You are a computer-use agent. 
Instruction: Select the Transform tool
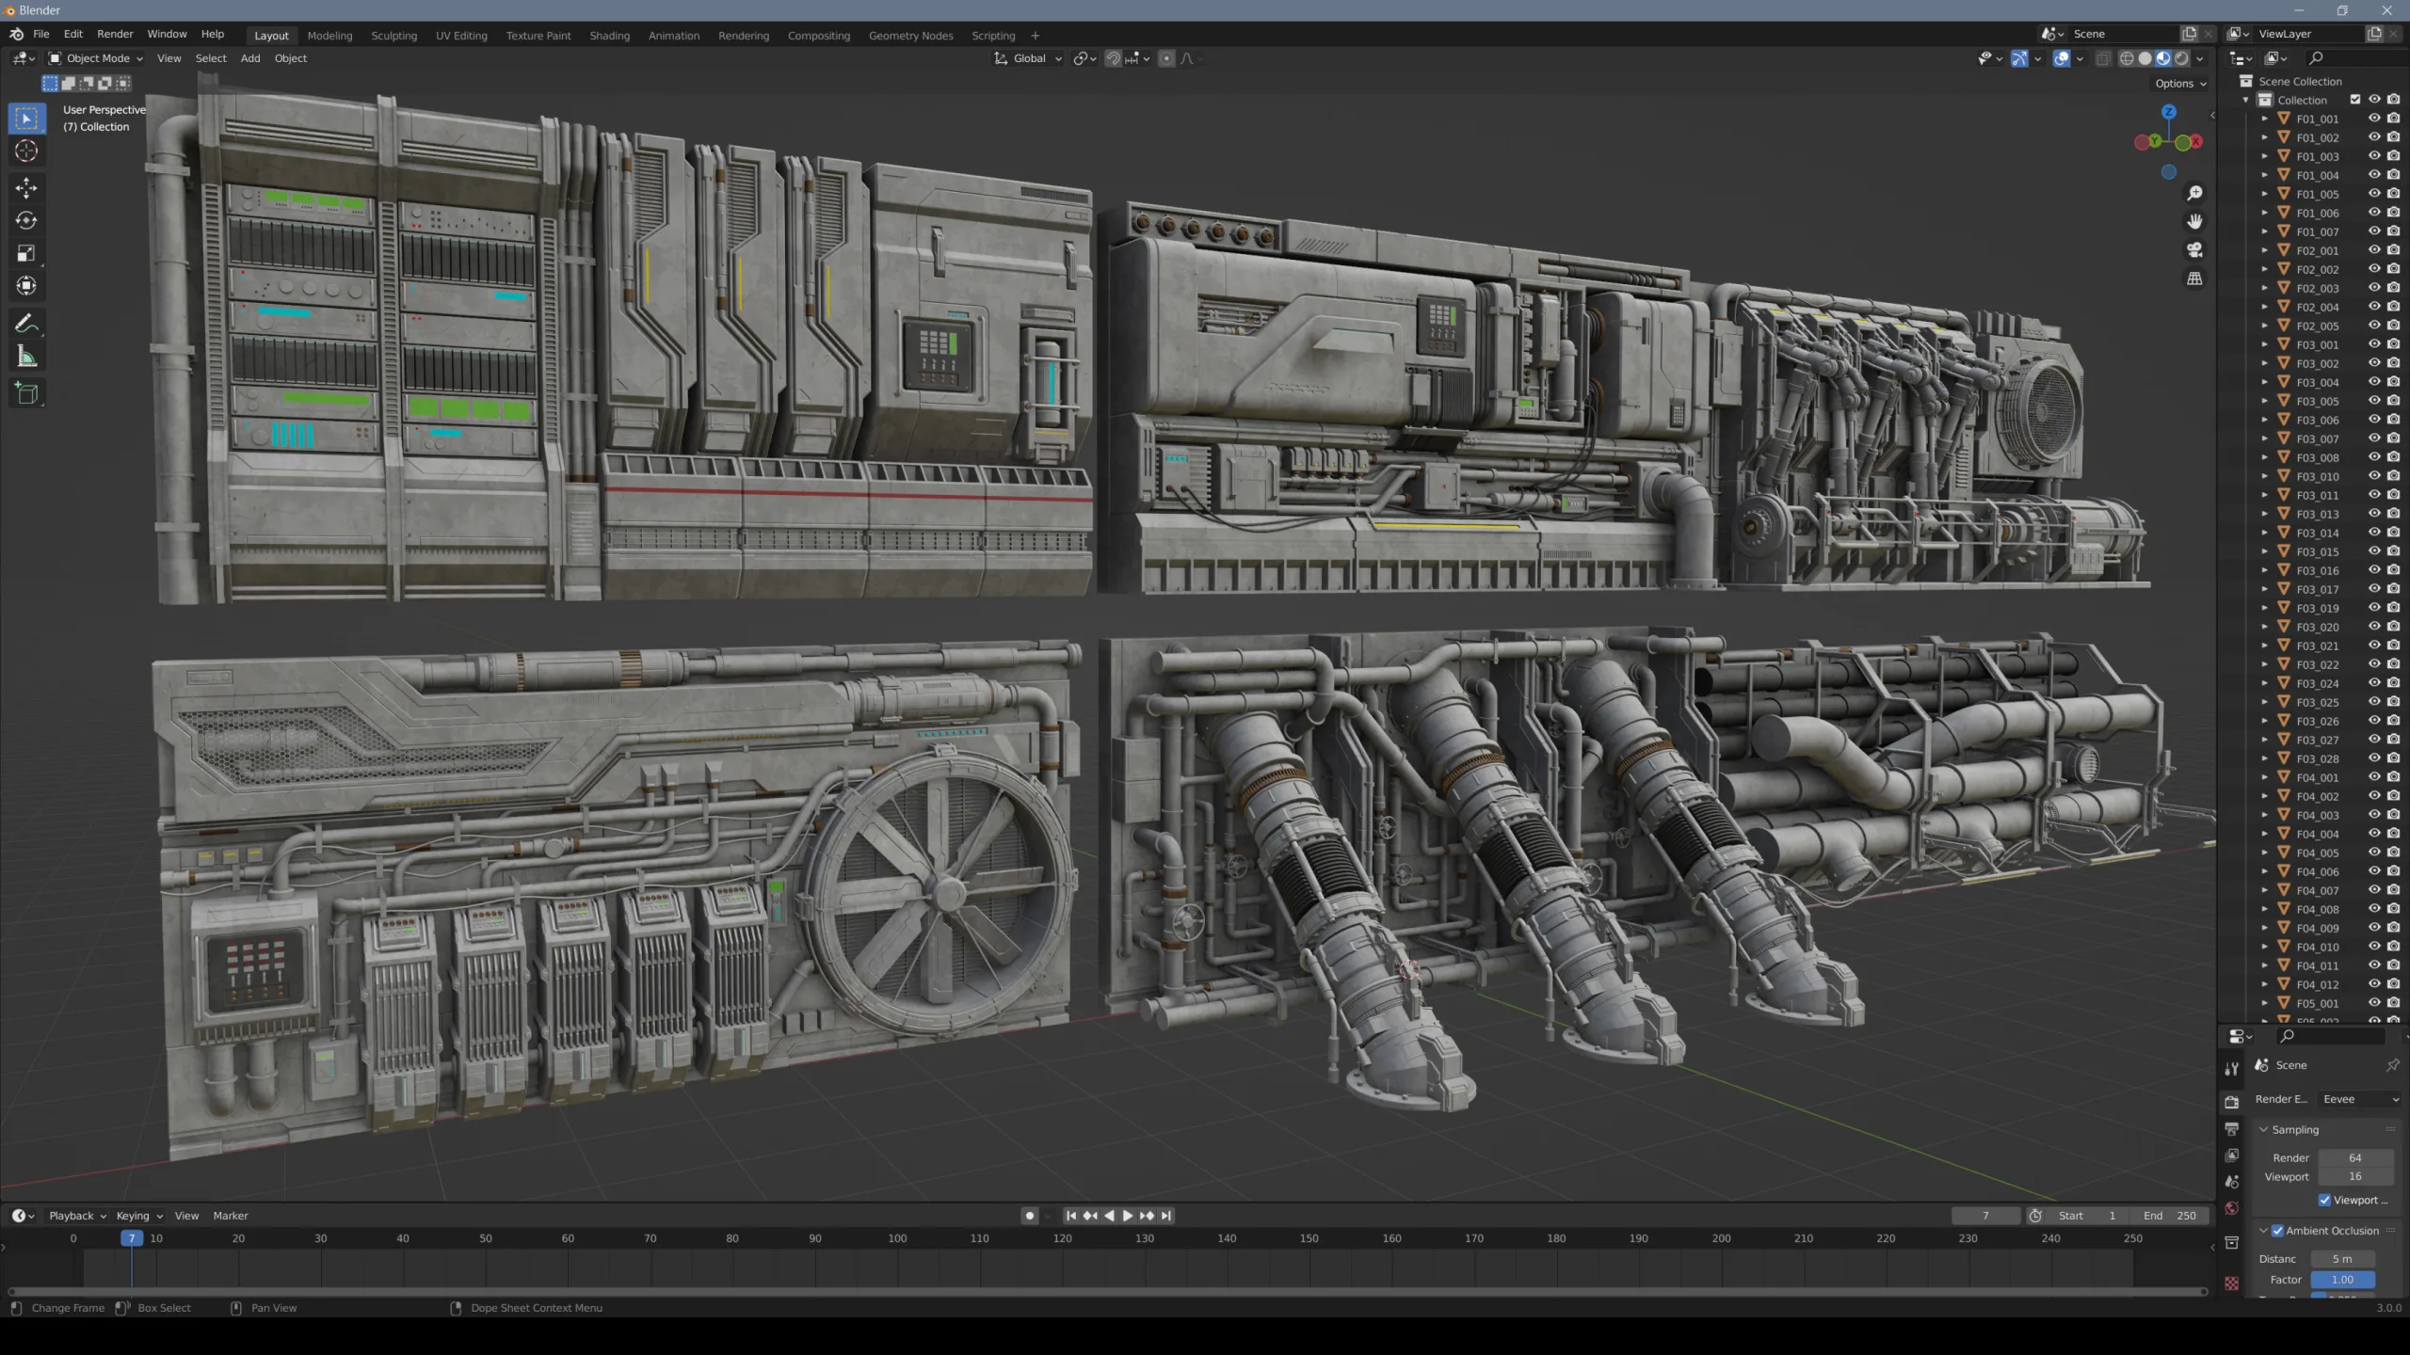point(26,286)
